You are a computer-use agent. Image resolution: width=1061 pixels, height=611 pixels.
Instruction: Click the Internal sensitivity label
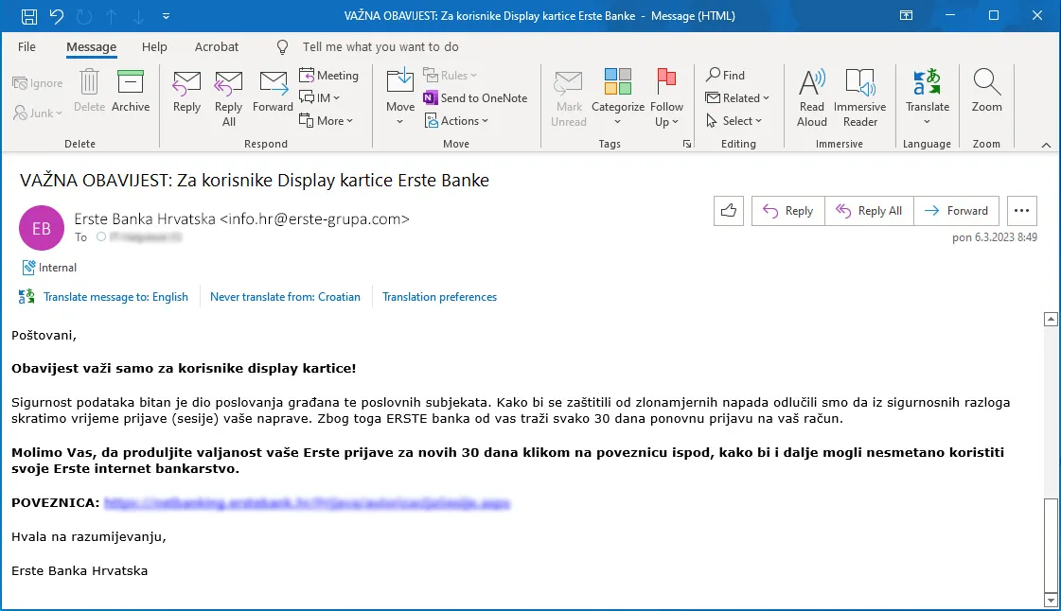[x=49, y=268]
